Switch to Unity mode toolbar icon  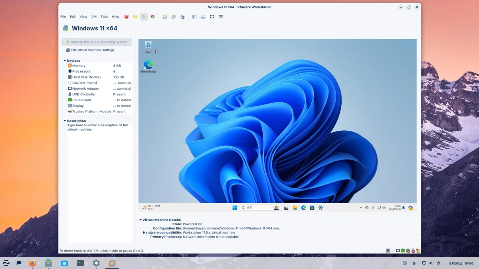(x=221, y=17)
